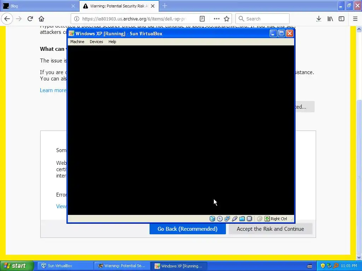
Task: Open the Devices menu in VirtualBox
Action: (96, 42)
